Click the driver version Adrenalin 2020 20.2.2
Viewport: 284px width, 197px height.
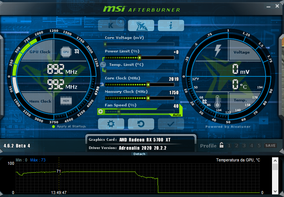click(x=143, y=148)
